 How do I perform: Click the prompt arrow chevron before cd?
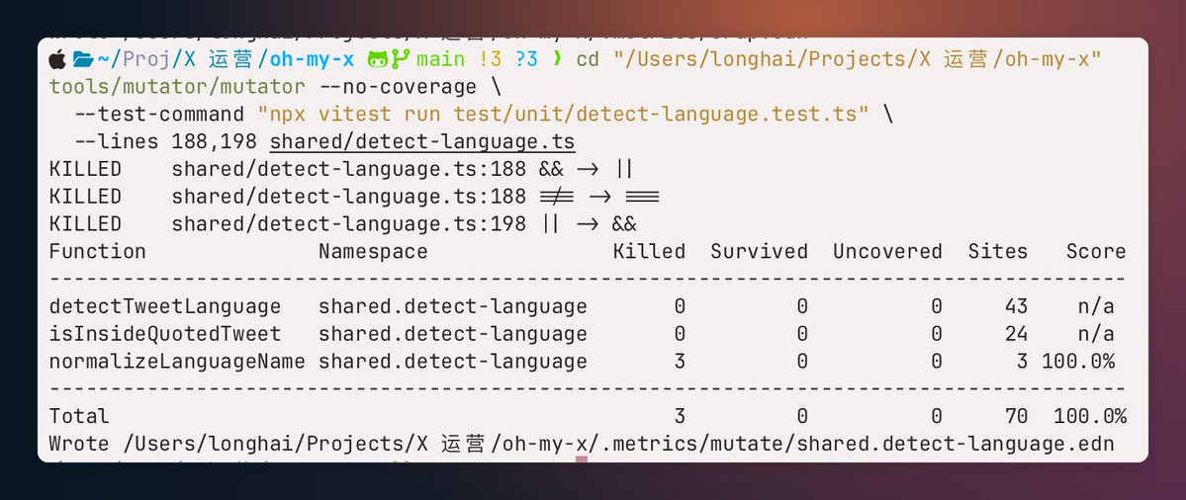(558, 59)
